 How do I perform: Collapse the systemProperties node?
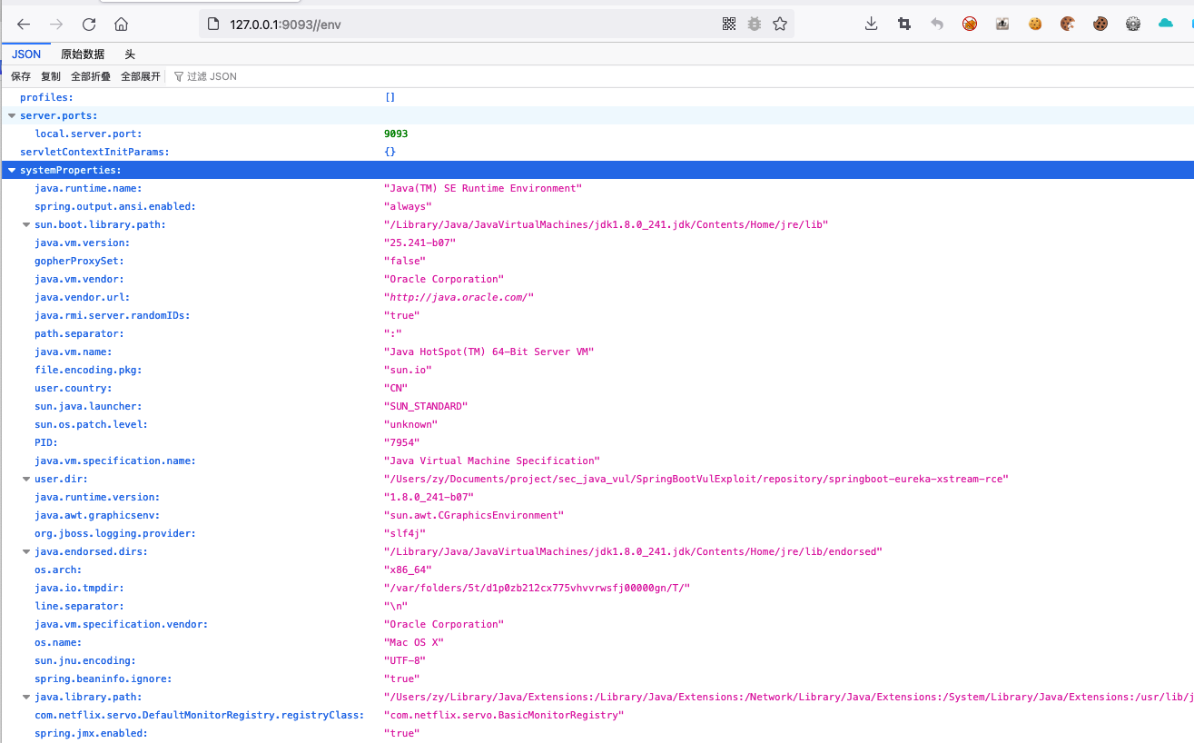point(12,170)
